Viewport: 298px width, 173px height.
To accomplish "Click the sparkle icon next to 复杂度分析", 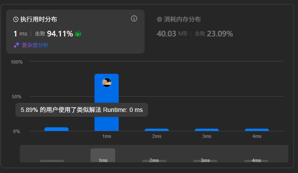I will (17, 45).
